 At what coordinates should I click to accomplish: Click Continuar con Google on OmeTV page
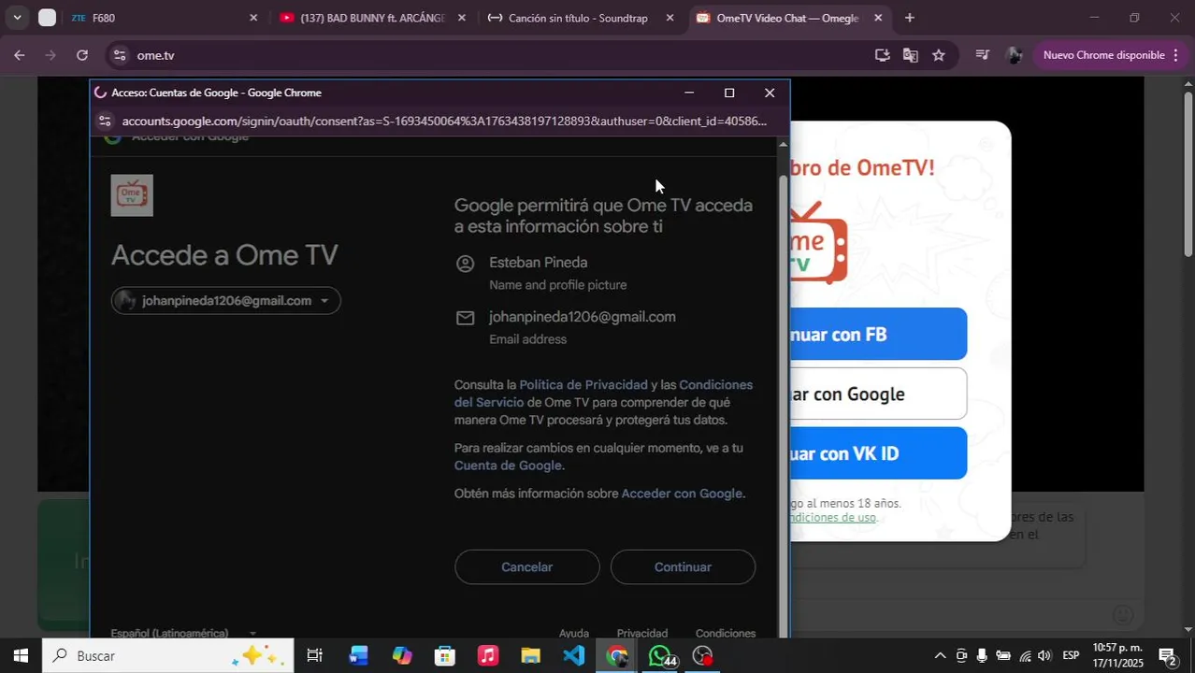(x=879, y=394)
